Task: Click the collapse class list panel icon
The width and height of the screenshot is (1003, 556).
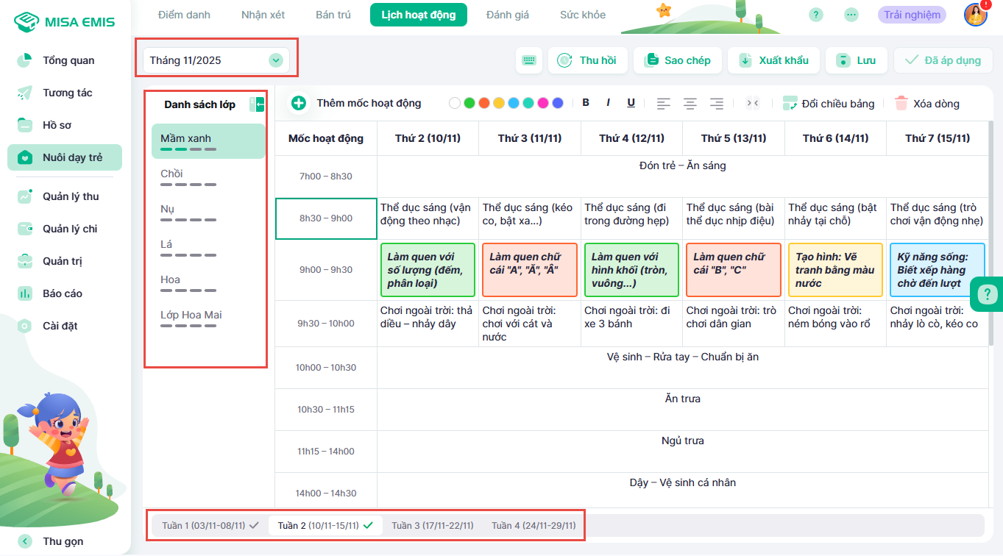Action: pyautogui.click(x=257, y=104)
